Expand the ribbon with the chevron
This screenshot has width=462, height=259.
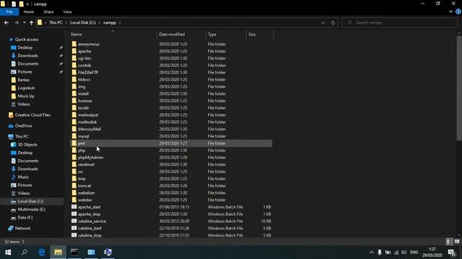click(450, 12)
